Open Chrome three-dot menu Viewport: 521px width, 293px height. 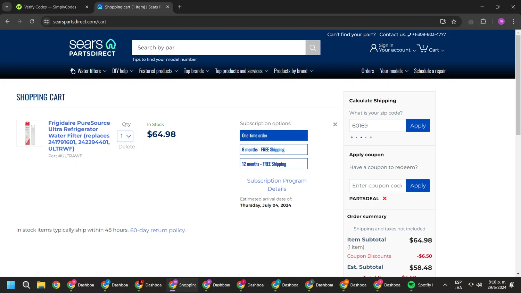pyautogui.click(x=513, y=22)
